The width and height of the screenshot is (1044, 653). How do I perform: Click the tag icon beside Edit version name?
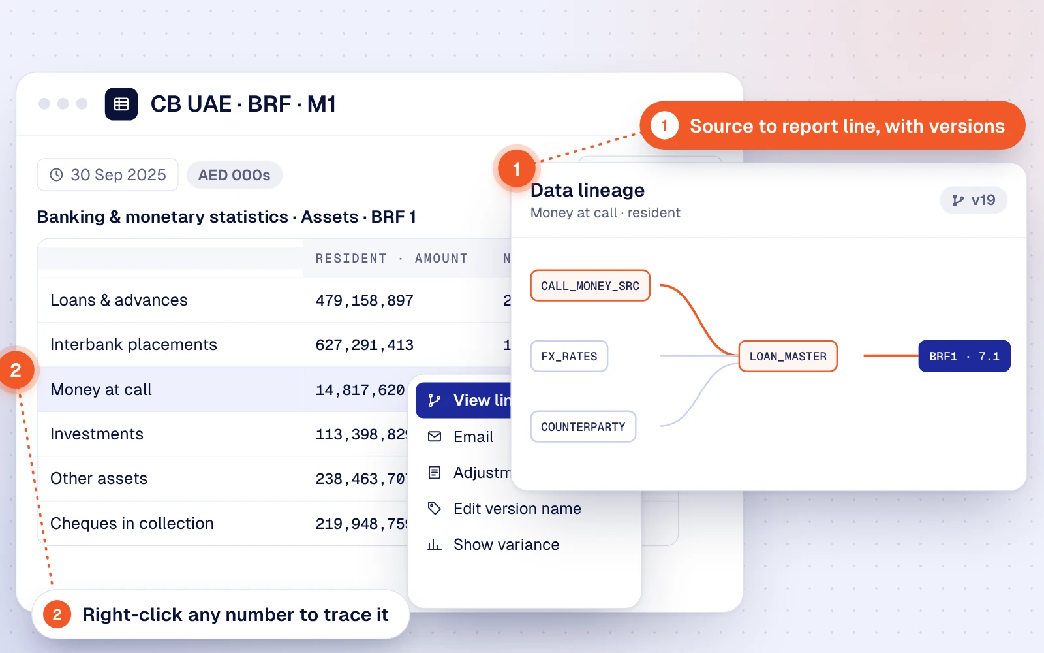pos(435,508)
